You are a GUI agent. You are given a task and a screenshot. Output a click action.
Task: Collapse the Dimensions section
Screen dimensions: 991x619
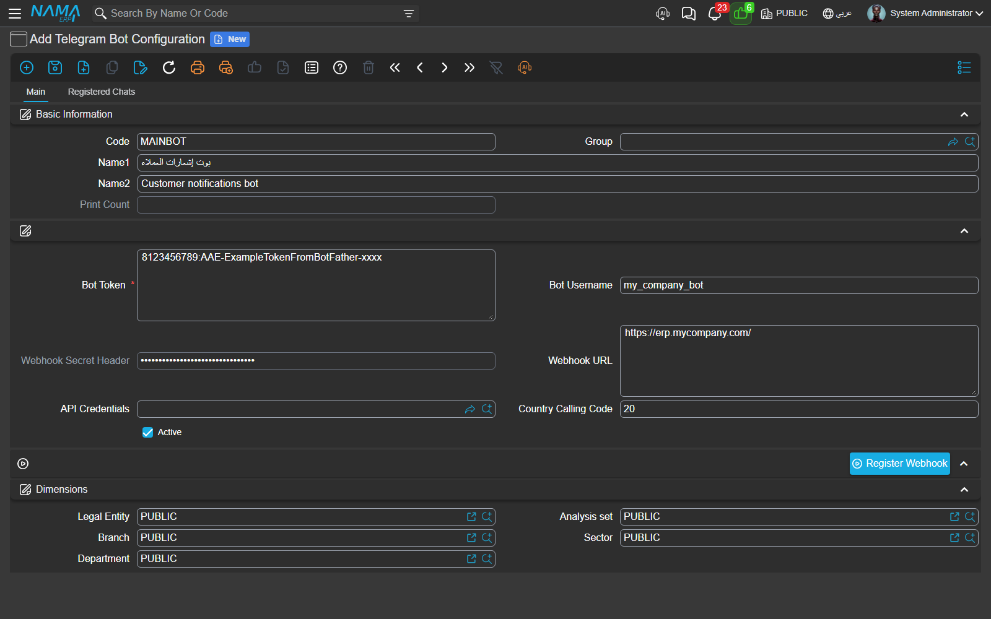pos(964,490)
